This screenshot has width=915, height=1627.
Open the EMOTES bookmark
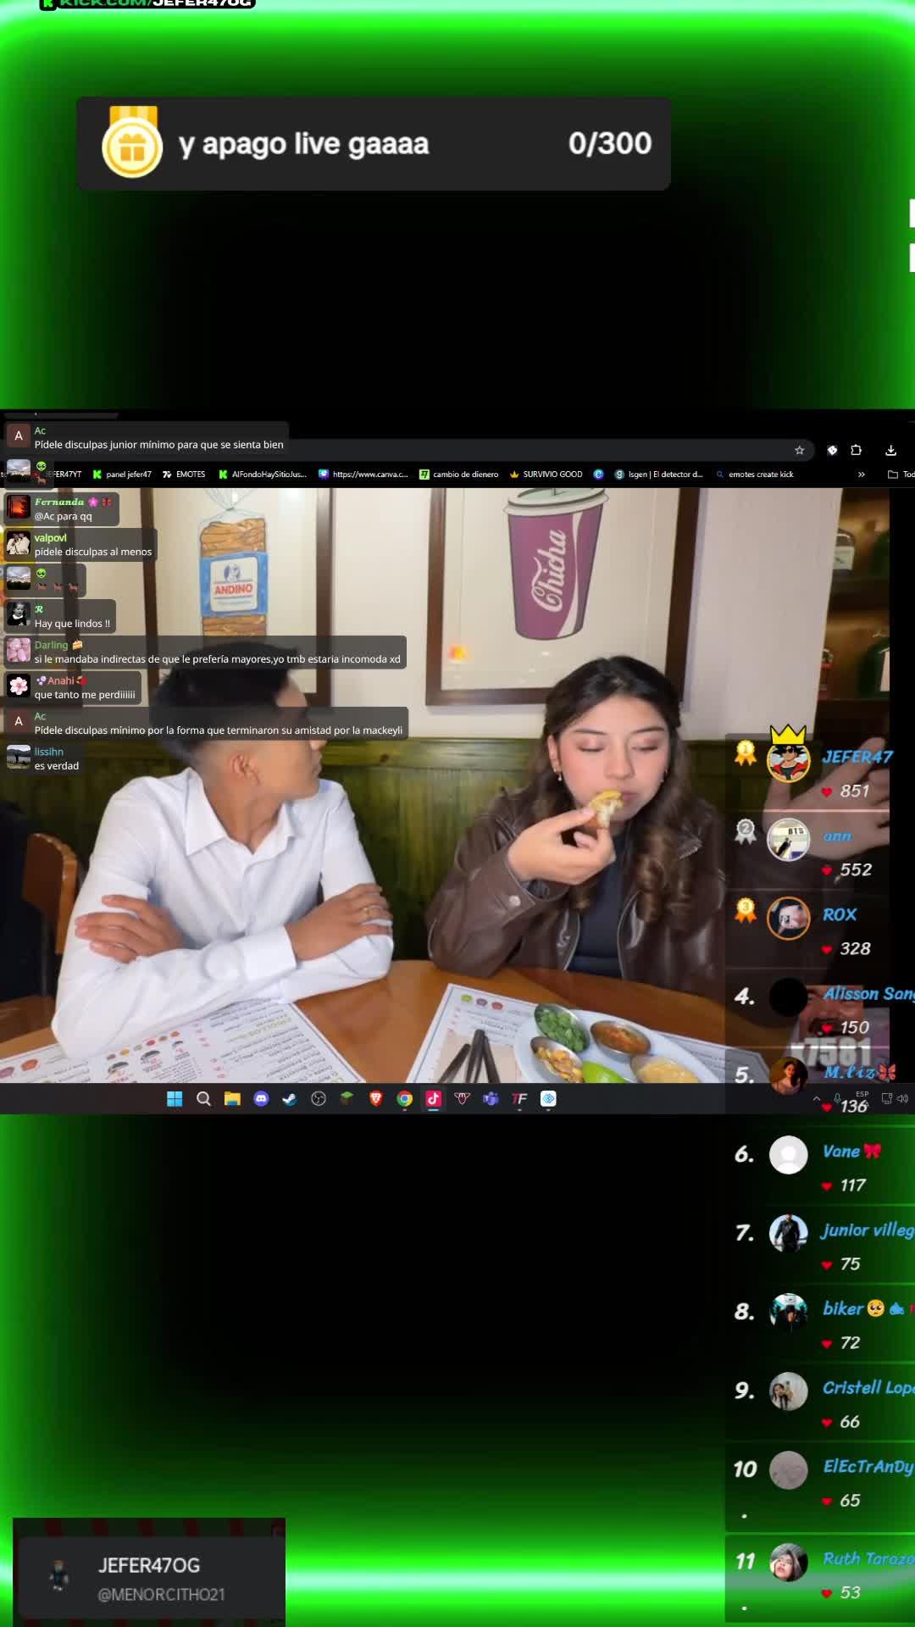[x=184, y=475]
